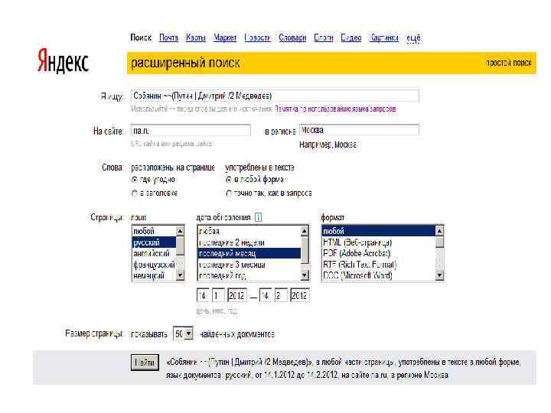Viewport: 551px width, 413px height.
Task: Select любая in date update list
Action: pos(249,231)
